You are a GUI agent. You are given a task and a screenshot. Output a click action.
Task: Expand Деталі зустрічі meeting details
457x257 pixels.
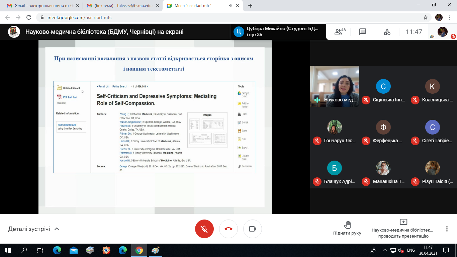(33, 229)
